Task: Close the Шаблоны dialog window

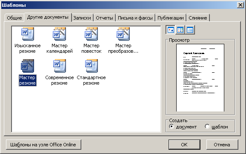Action: point(240,5)
